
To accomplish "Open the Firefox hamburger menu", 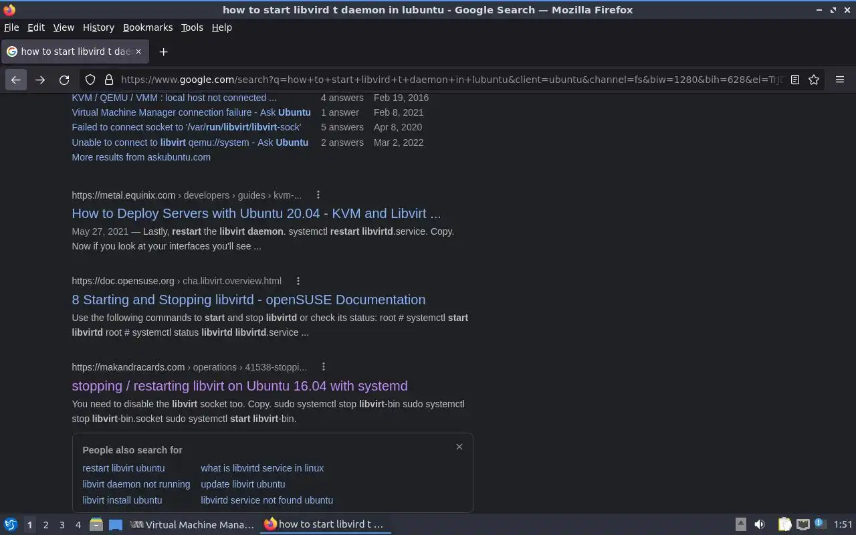I will click(x=840, y=80).
